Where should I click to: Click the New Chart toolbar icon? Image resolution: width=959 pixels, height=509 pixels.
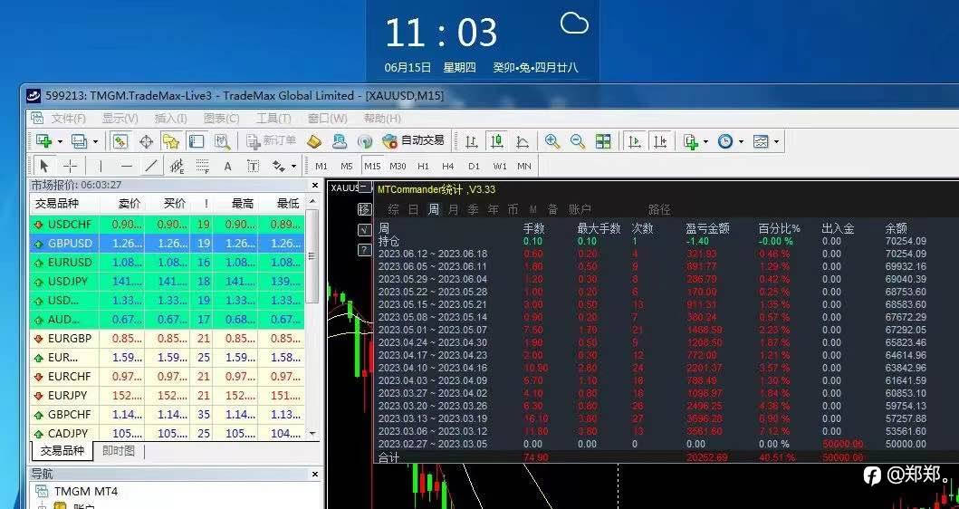(44, 141)
